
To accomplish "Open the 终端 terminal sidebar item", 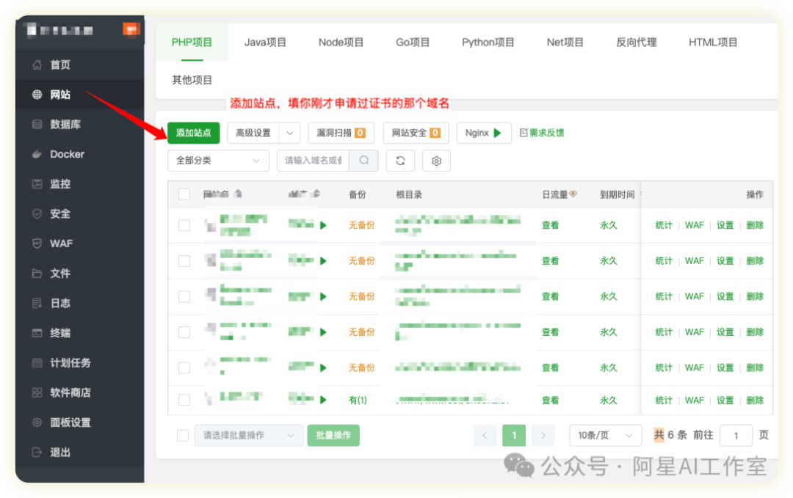I will click(x=60, y=333).
